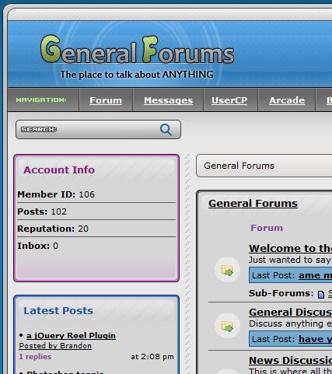Click the General Forums breadcrumb bar
This screenshot has height=374, width=332.
[x=264, y=166]
